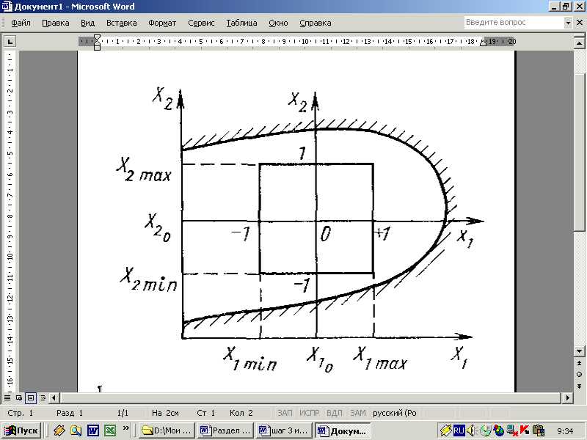Click the Winamp lightning tray icon
Screen dimensions: 587x440
coord(445,430)
